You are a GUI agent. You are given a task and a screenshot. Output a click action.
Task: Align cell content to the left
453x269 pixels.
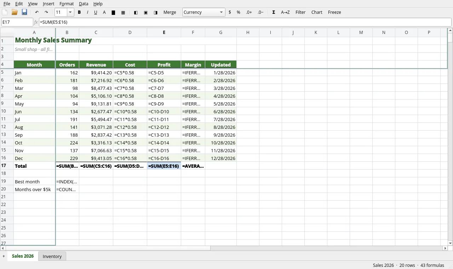point(136,12)
